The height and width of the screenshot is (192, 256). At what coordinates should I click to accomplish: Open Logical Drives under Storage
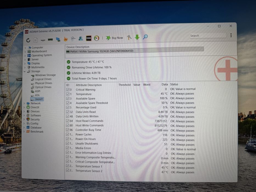[x=43, y=79]
